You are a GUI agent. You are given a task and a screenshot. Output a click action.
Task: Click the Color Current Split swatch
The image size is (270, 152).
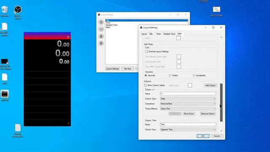coord(179,62)
